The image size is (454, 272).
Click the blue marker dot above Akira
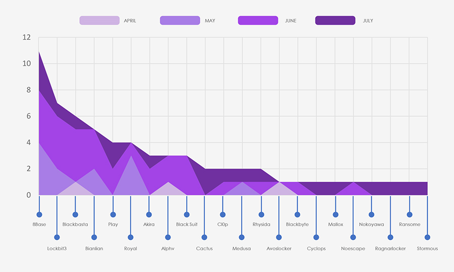pyautogui.click(x=149, y=215)
